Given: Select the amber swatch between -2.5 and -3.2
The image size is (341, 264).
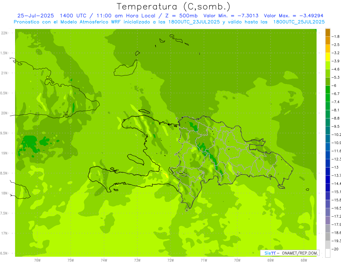Looking at the screenshot, I should (x=328, y=49).
